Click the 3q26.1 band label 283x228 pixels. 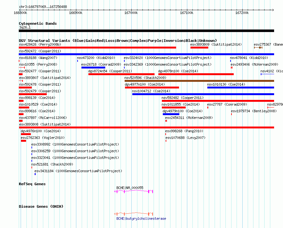click(25, 27)
